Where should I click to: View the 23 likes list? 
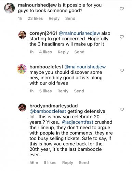click(x=35, y=18)
